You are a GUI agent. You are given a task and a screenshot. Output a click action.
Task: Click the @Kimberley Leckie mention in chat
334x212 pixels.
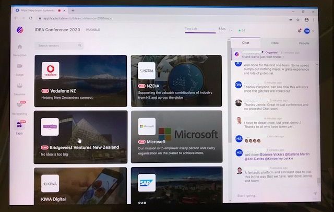(x=279, y=159)
